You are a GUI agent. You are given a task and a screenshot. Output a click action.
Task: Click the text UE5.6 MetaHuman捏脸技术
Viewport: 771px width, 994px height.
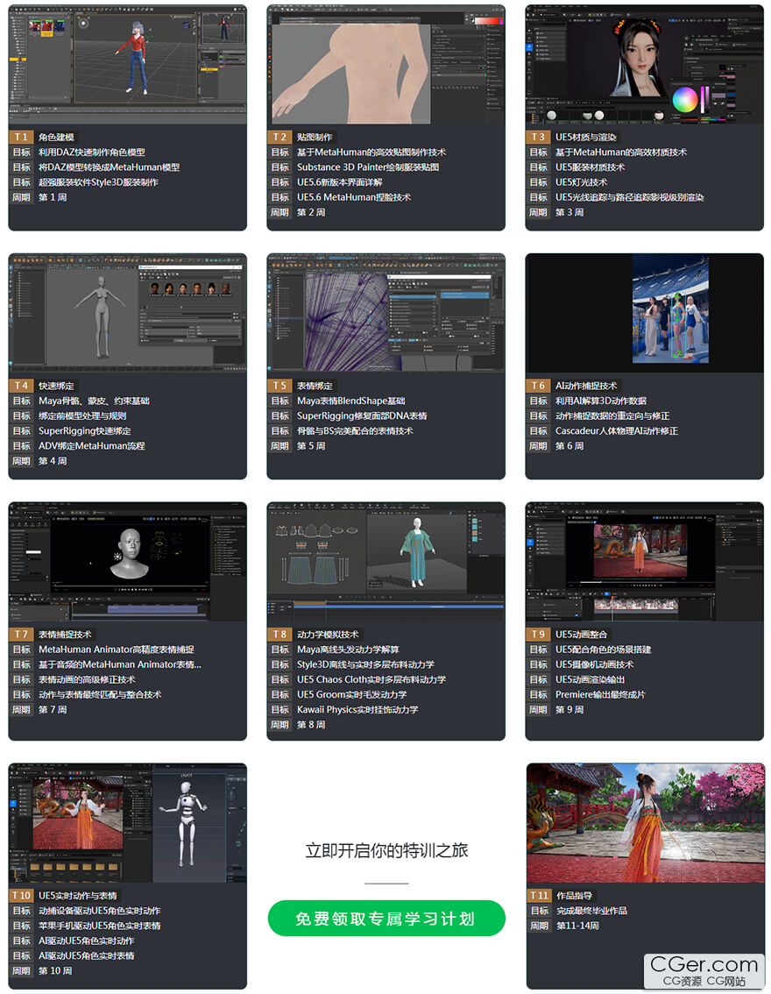point(354,197)
